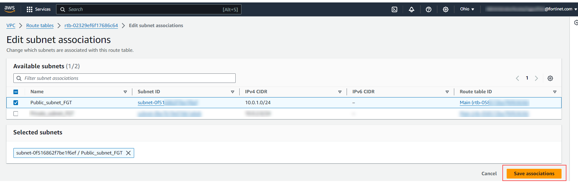Open the Main (rtb-058 route table link

point(494,103)
